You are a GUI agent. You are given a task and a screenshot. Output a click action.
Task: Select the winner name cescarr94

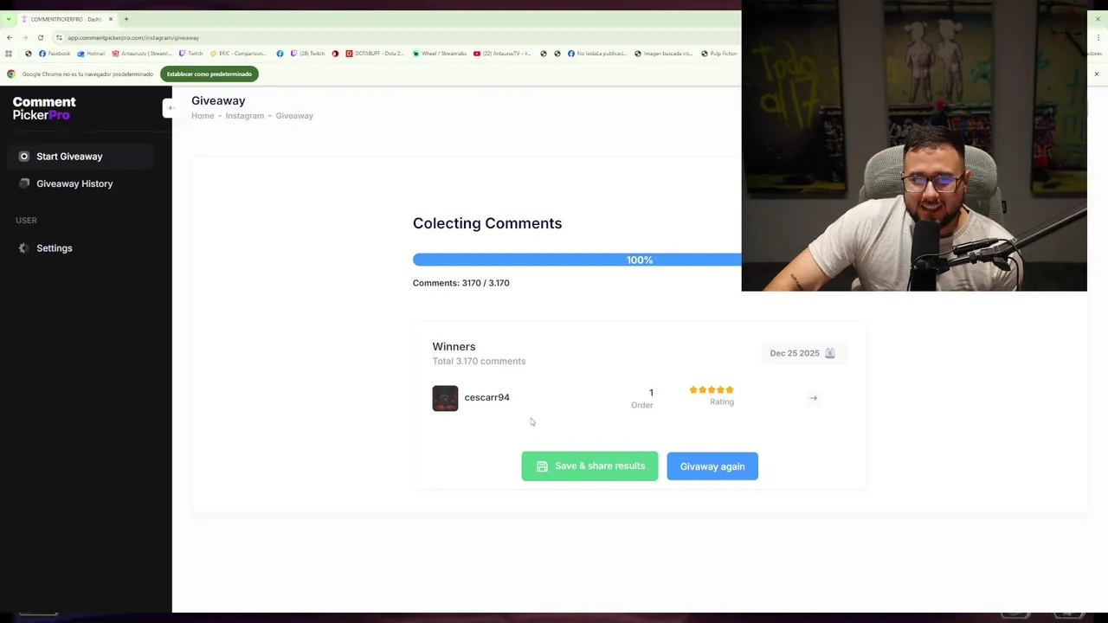(486, 397)
